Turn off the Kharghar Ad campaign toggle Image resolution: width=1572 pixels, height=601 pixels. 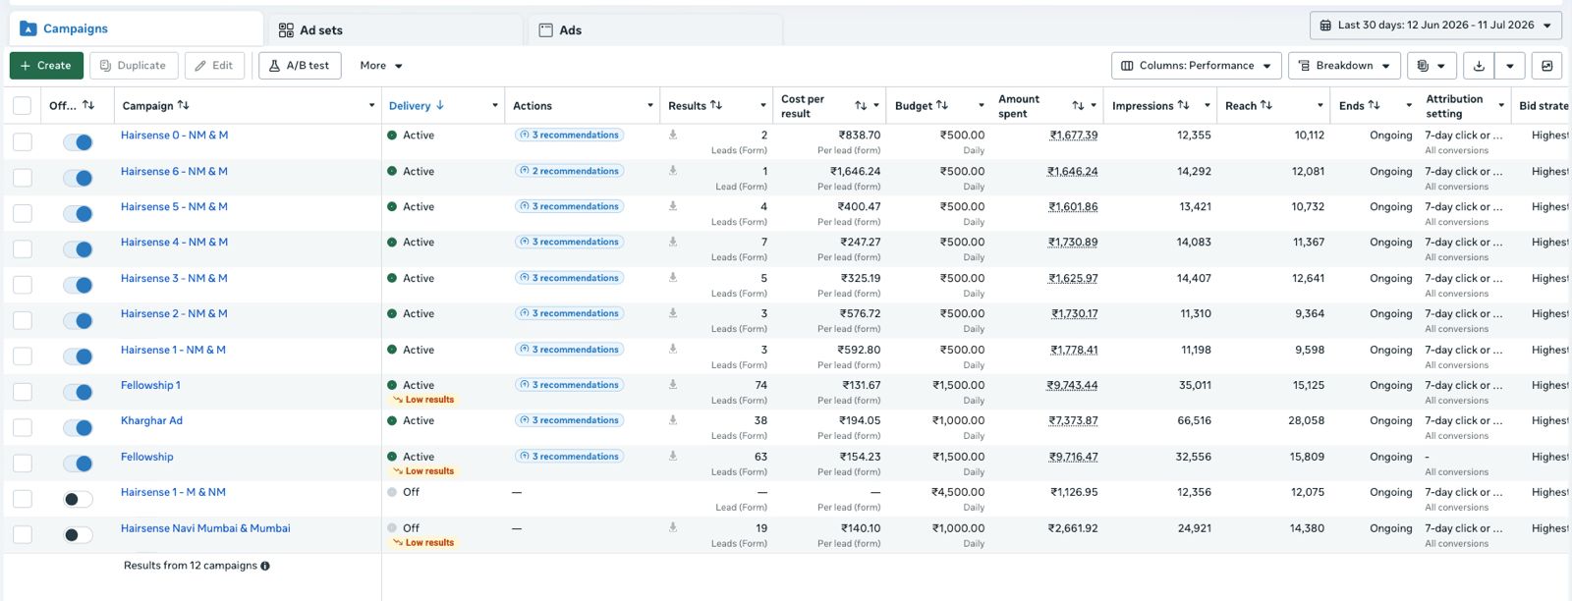pos(78,428)
